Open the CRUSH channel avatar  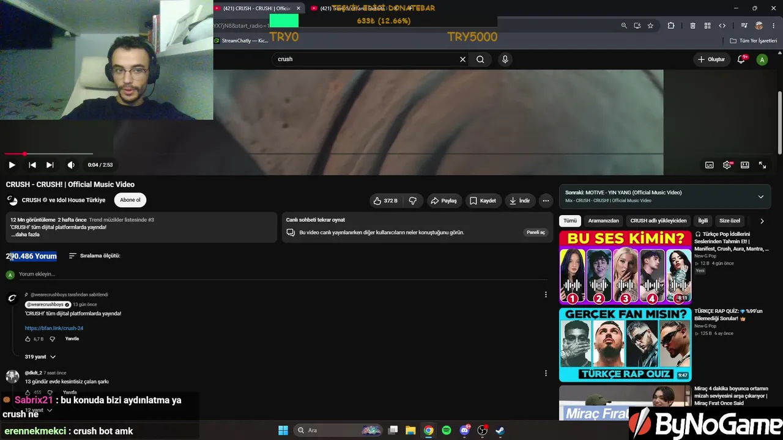tap(12, 200)
